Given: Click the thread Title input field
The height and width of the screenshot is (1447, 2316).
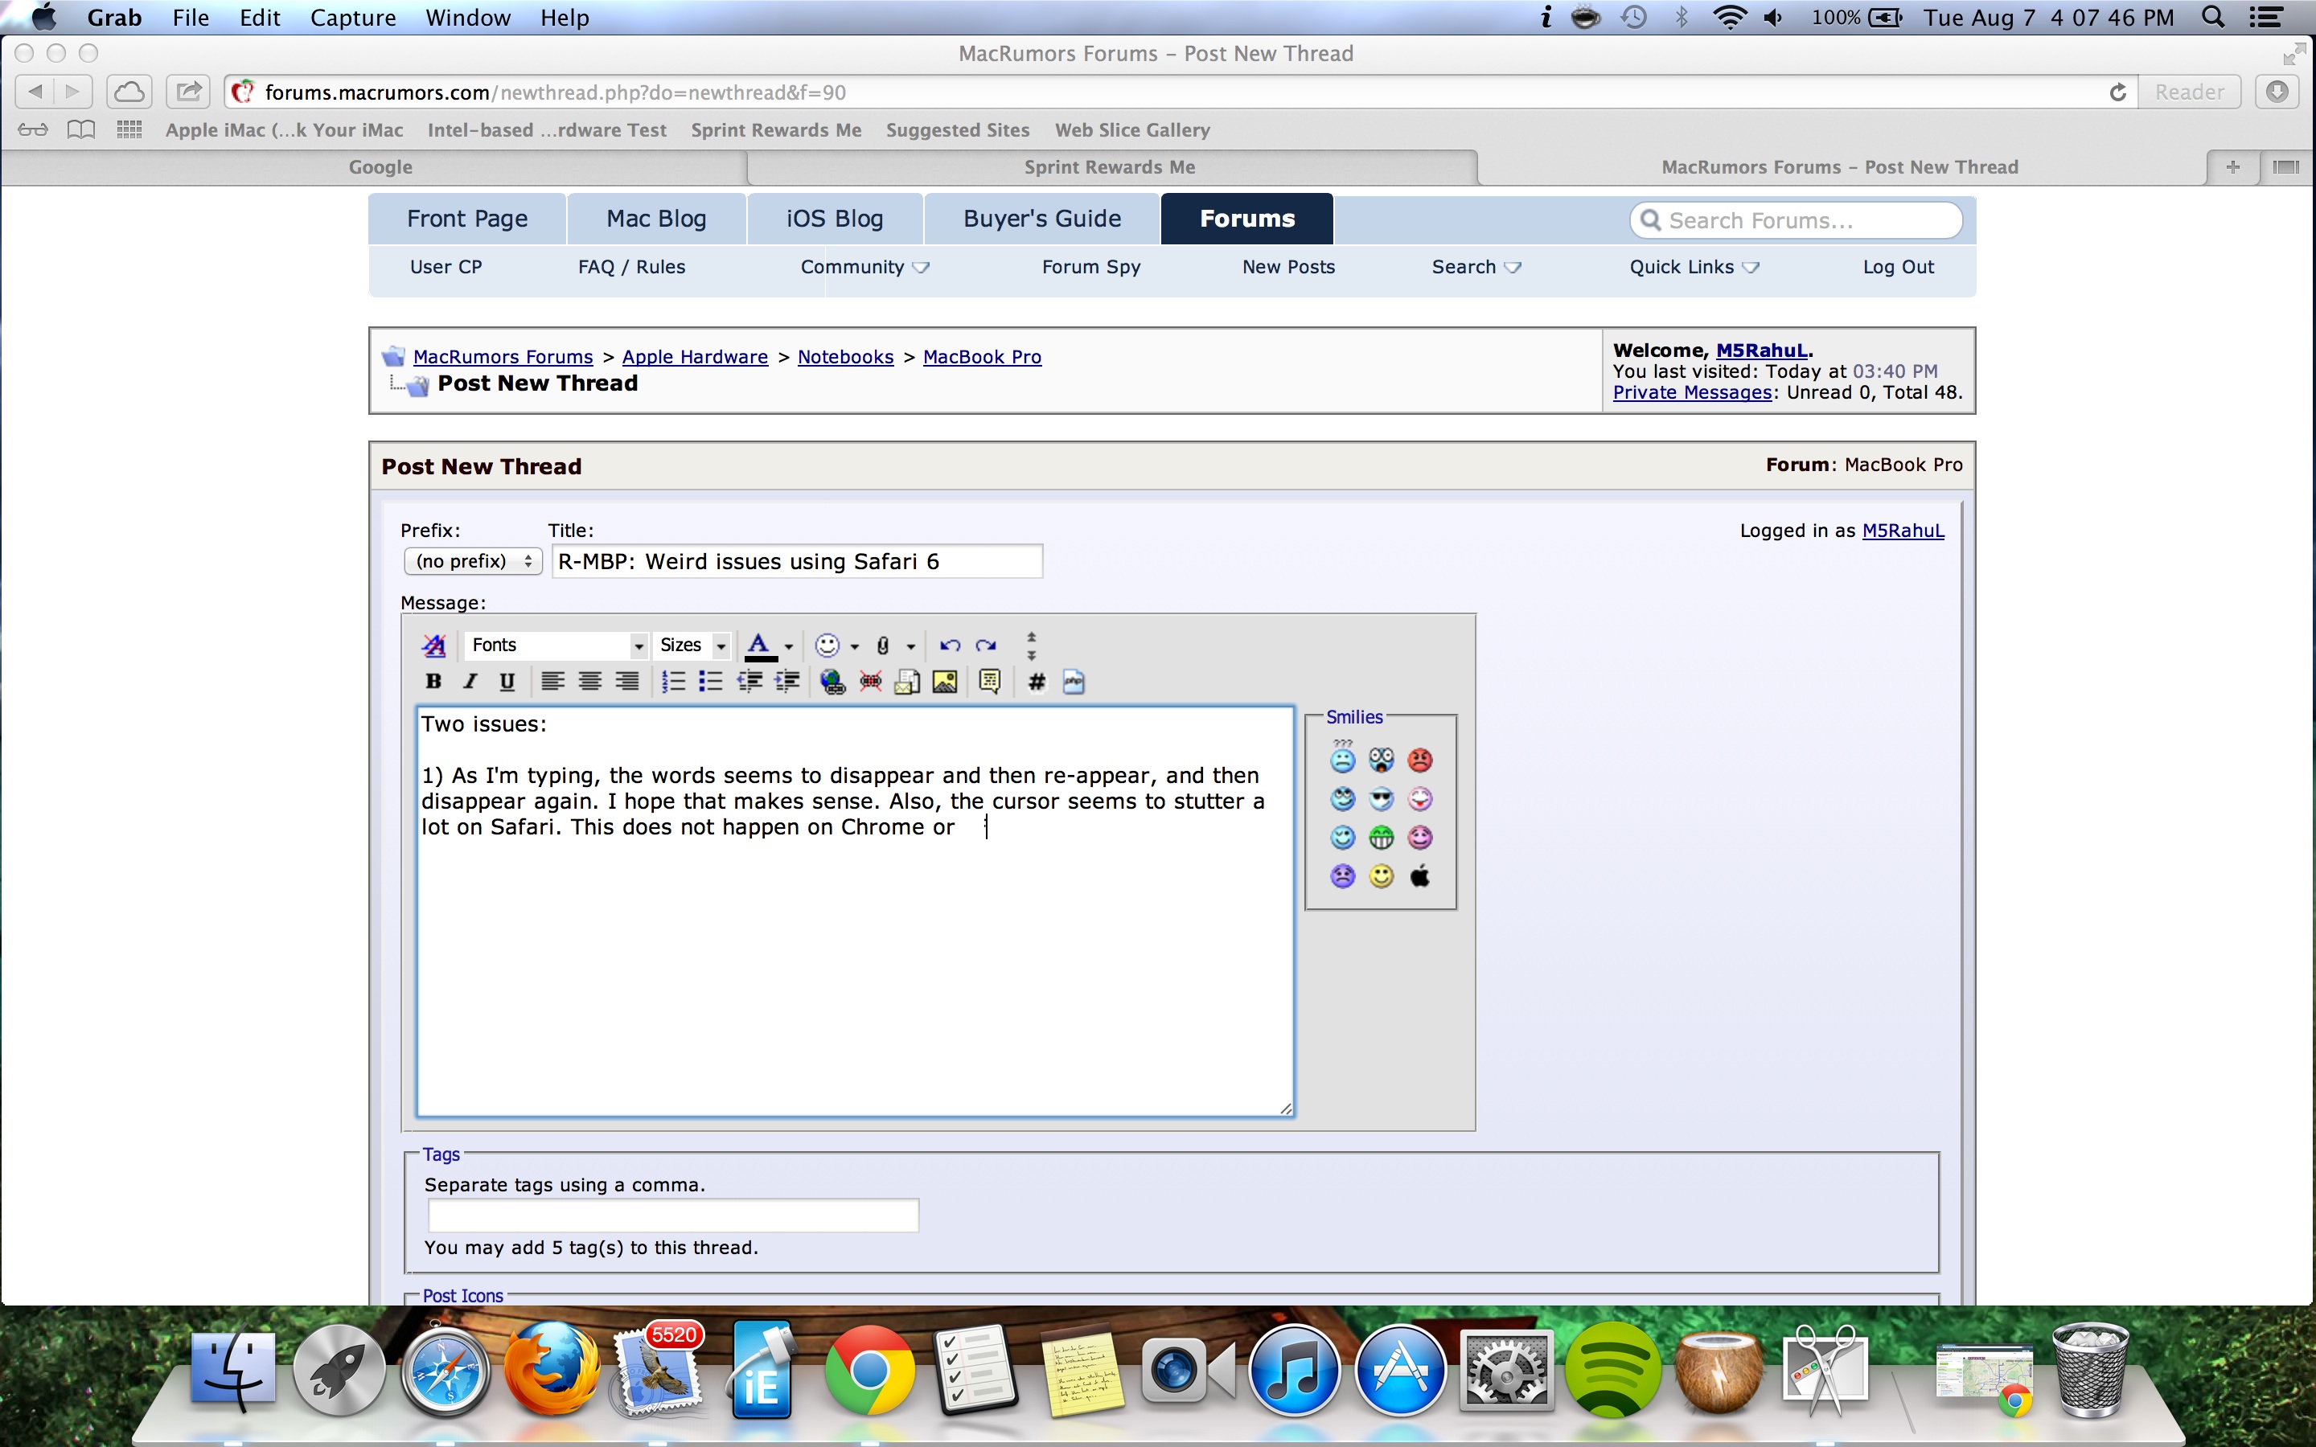Looking at the screenshot, I should click(x=797, y=562).
